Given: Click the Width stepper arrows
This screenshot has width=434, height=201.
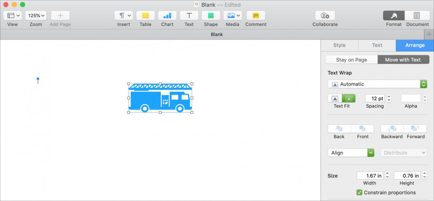Looking at the screenshot, I should pos(387,176).
